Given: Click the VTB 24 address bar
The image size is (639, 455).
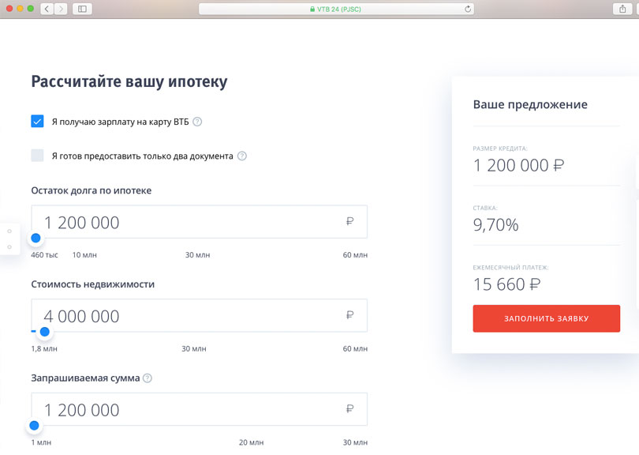Looking at the screenshot, I should [x=335, y=9].
